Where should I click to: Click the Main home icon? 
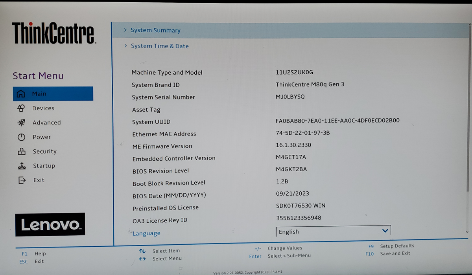click(20, 94)
